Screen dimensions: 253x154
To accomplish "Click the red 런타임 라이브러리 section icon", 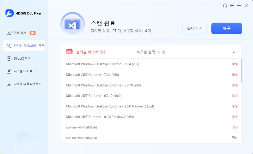I will (x=69, y=52).
